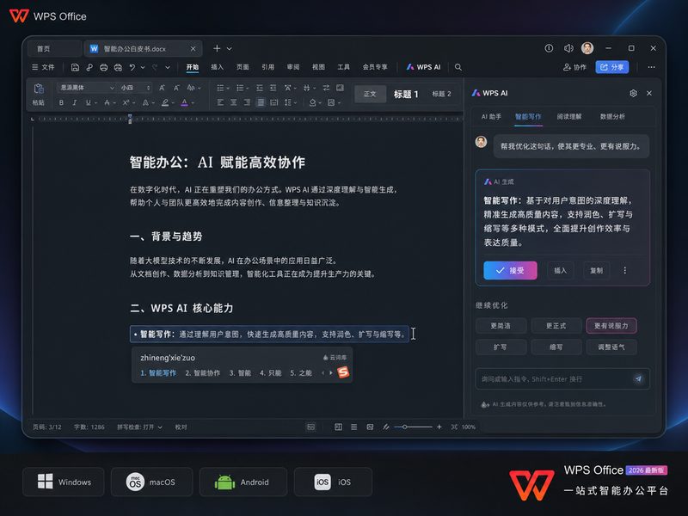Image resolution: width=688 pixels, height=516 pixels.
Task: Toggle justify alignment icon
Action: point(261,102)
